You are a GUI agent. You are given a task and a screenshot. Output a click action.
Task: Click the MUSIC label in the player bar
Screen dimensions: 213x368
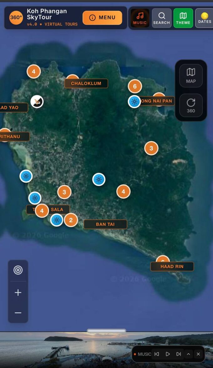click(x=144, y=354)
